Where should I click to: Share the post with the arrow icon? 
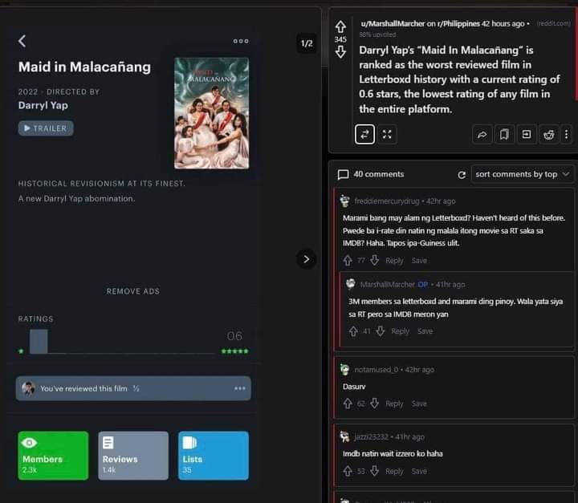coord(482,135)
